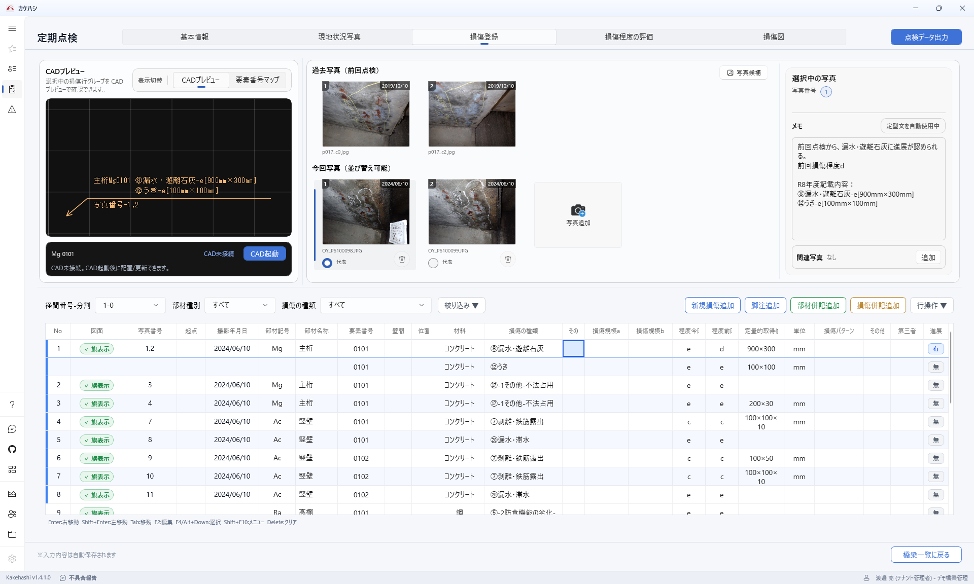Screen dimensions: 974x584
Task: Click the Kakehashi app logo
Action: [10, 8]
